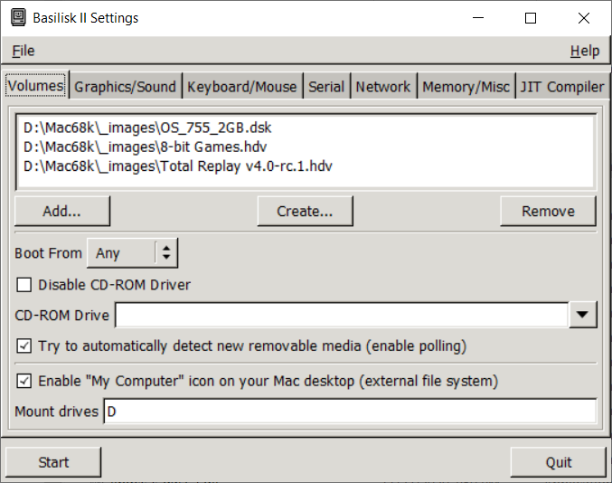
Task: Maximize the Basilisk II Settings window
Action: [531, 18]
